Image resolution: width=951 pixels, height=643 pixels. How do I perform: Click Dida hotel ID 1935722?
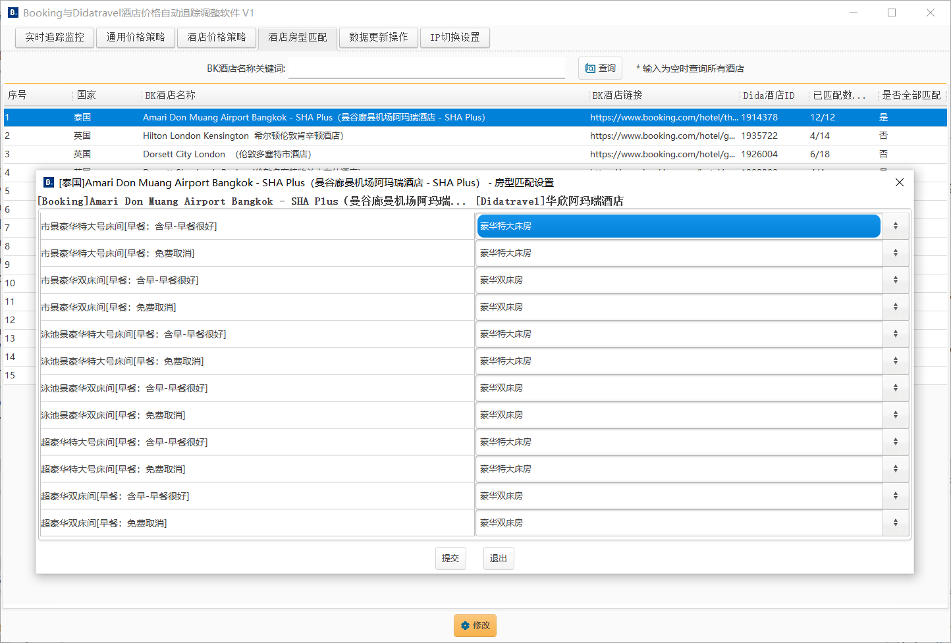tap(759, 136)
